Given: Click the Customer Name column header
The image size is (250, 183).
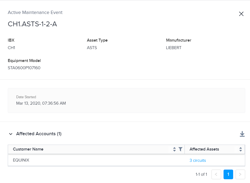Looking at the screenshot, I should tap(28, 149).
